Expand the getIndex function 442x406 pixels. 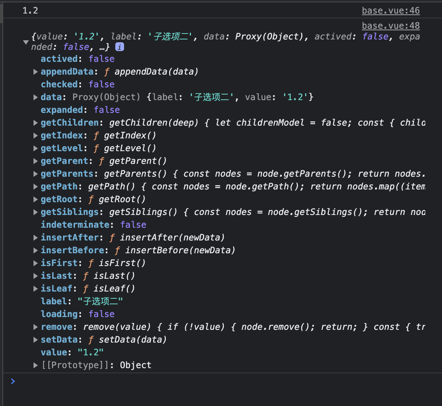(x=35, y=135)
